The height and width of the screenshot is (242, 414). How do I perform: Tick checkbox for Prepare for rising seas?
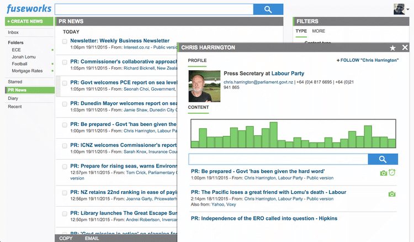[65, 167]
